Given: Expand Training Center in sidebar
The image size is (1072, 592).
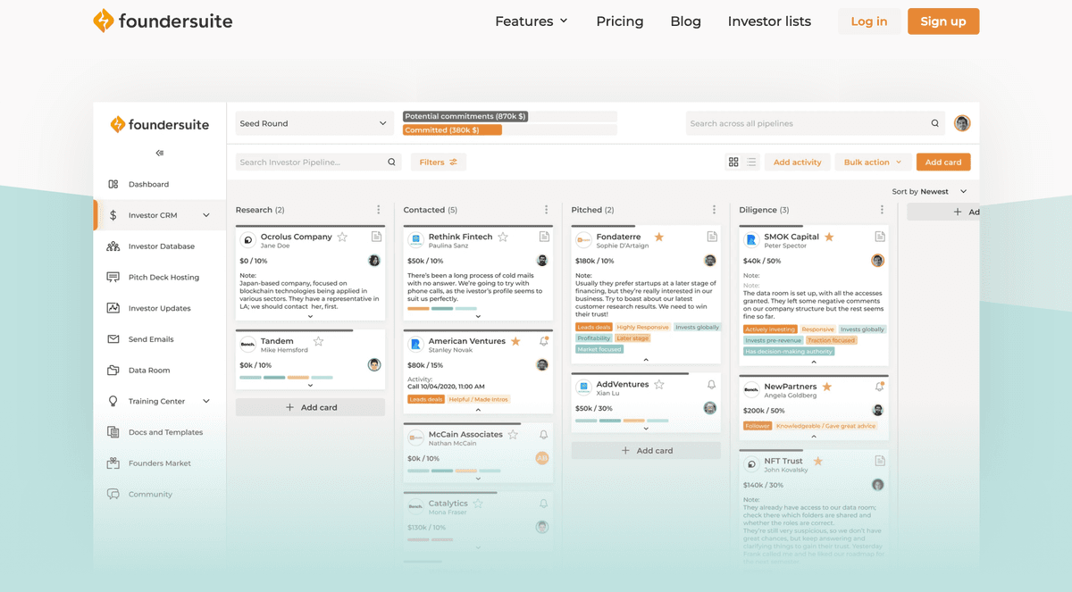Looking at the screenshot, I should point(206,402).
